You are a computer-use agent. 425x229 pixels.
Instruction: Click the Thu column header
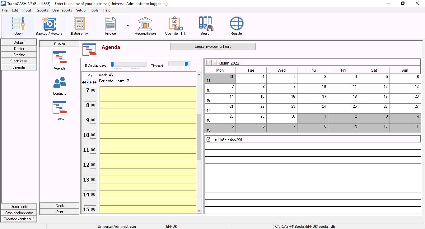point(312,70)
